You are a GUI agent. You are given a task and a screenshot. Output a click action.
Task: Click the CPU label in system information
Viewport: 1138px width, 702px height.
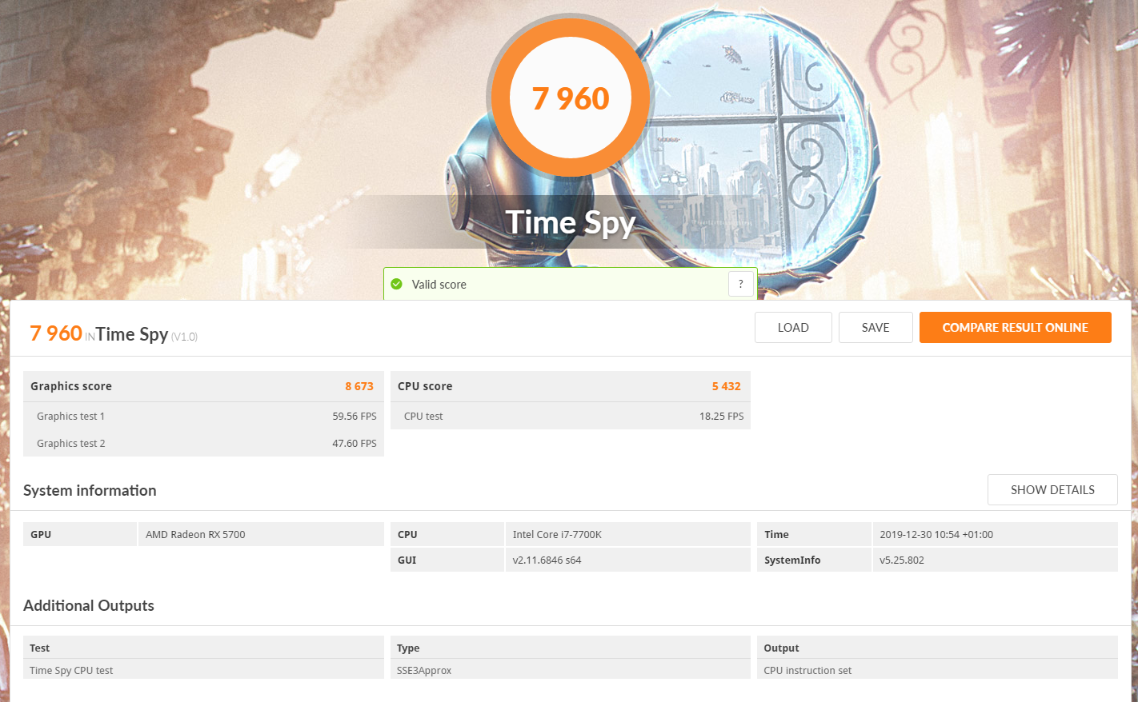click(447, 534)
